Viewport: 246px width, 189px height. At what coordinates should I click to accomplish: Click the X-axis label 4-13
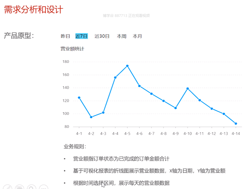[224, 134]
